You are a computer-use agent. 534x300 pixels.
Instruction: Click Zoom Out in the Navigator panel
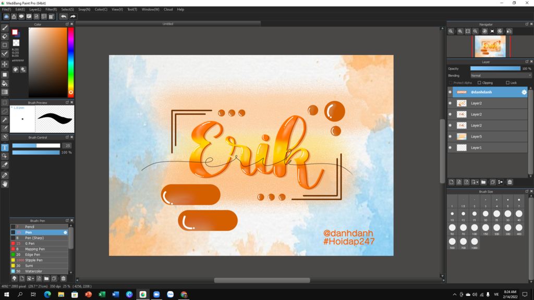click(x=475, y=31)
